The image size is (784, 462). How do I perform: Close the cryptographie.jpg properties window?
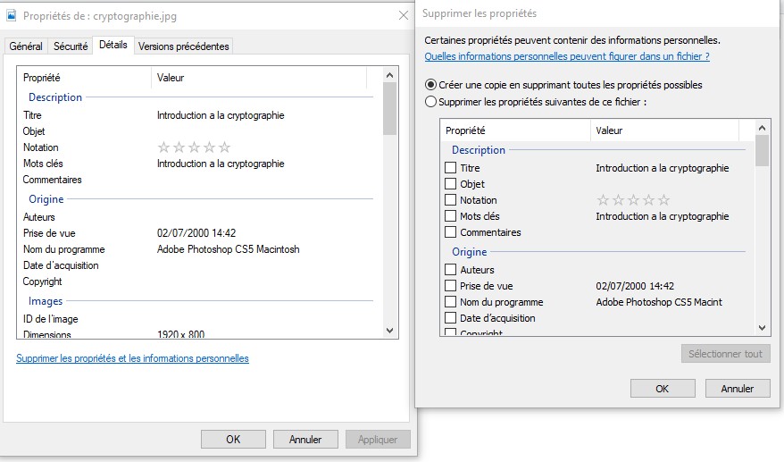click(x=403, y=15)
